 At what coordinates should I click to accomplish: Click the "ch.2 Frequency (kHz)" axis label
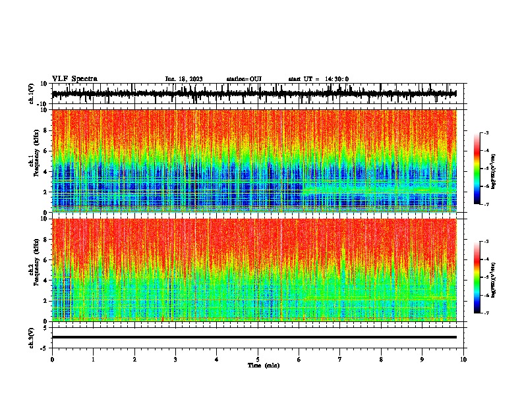coord(34,262)
